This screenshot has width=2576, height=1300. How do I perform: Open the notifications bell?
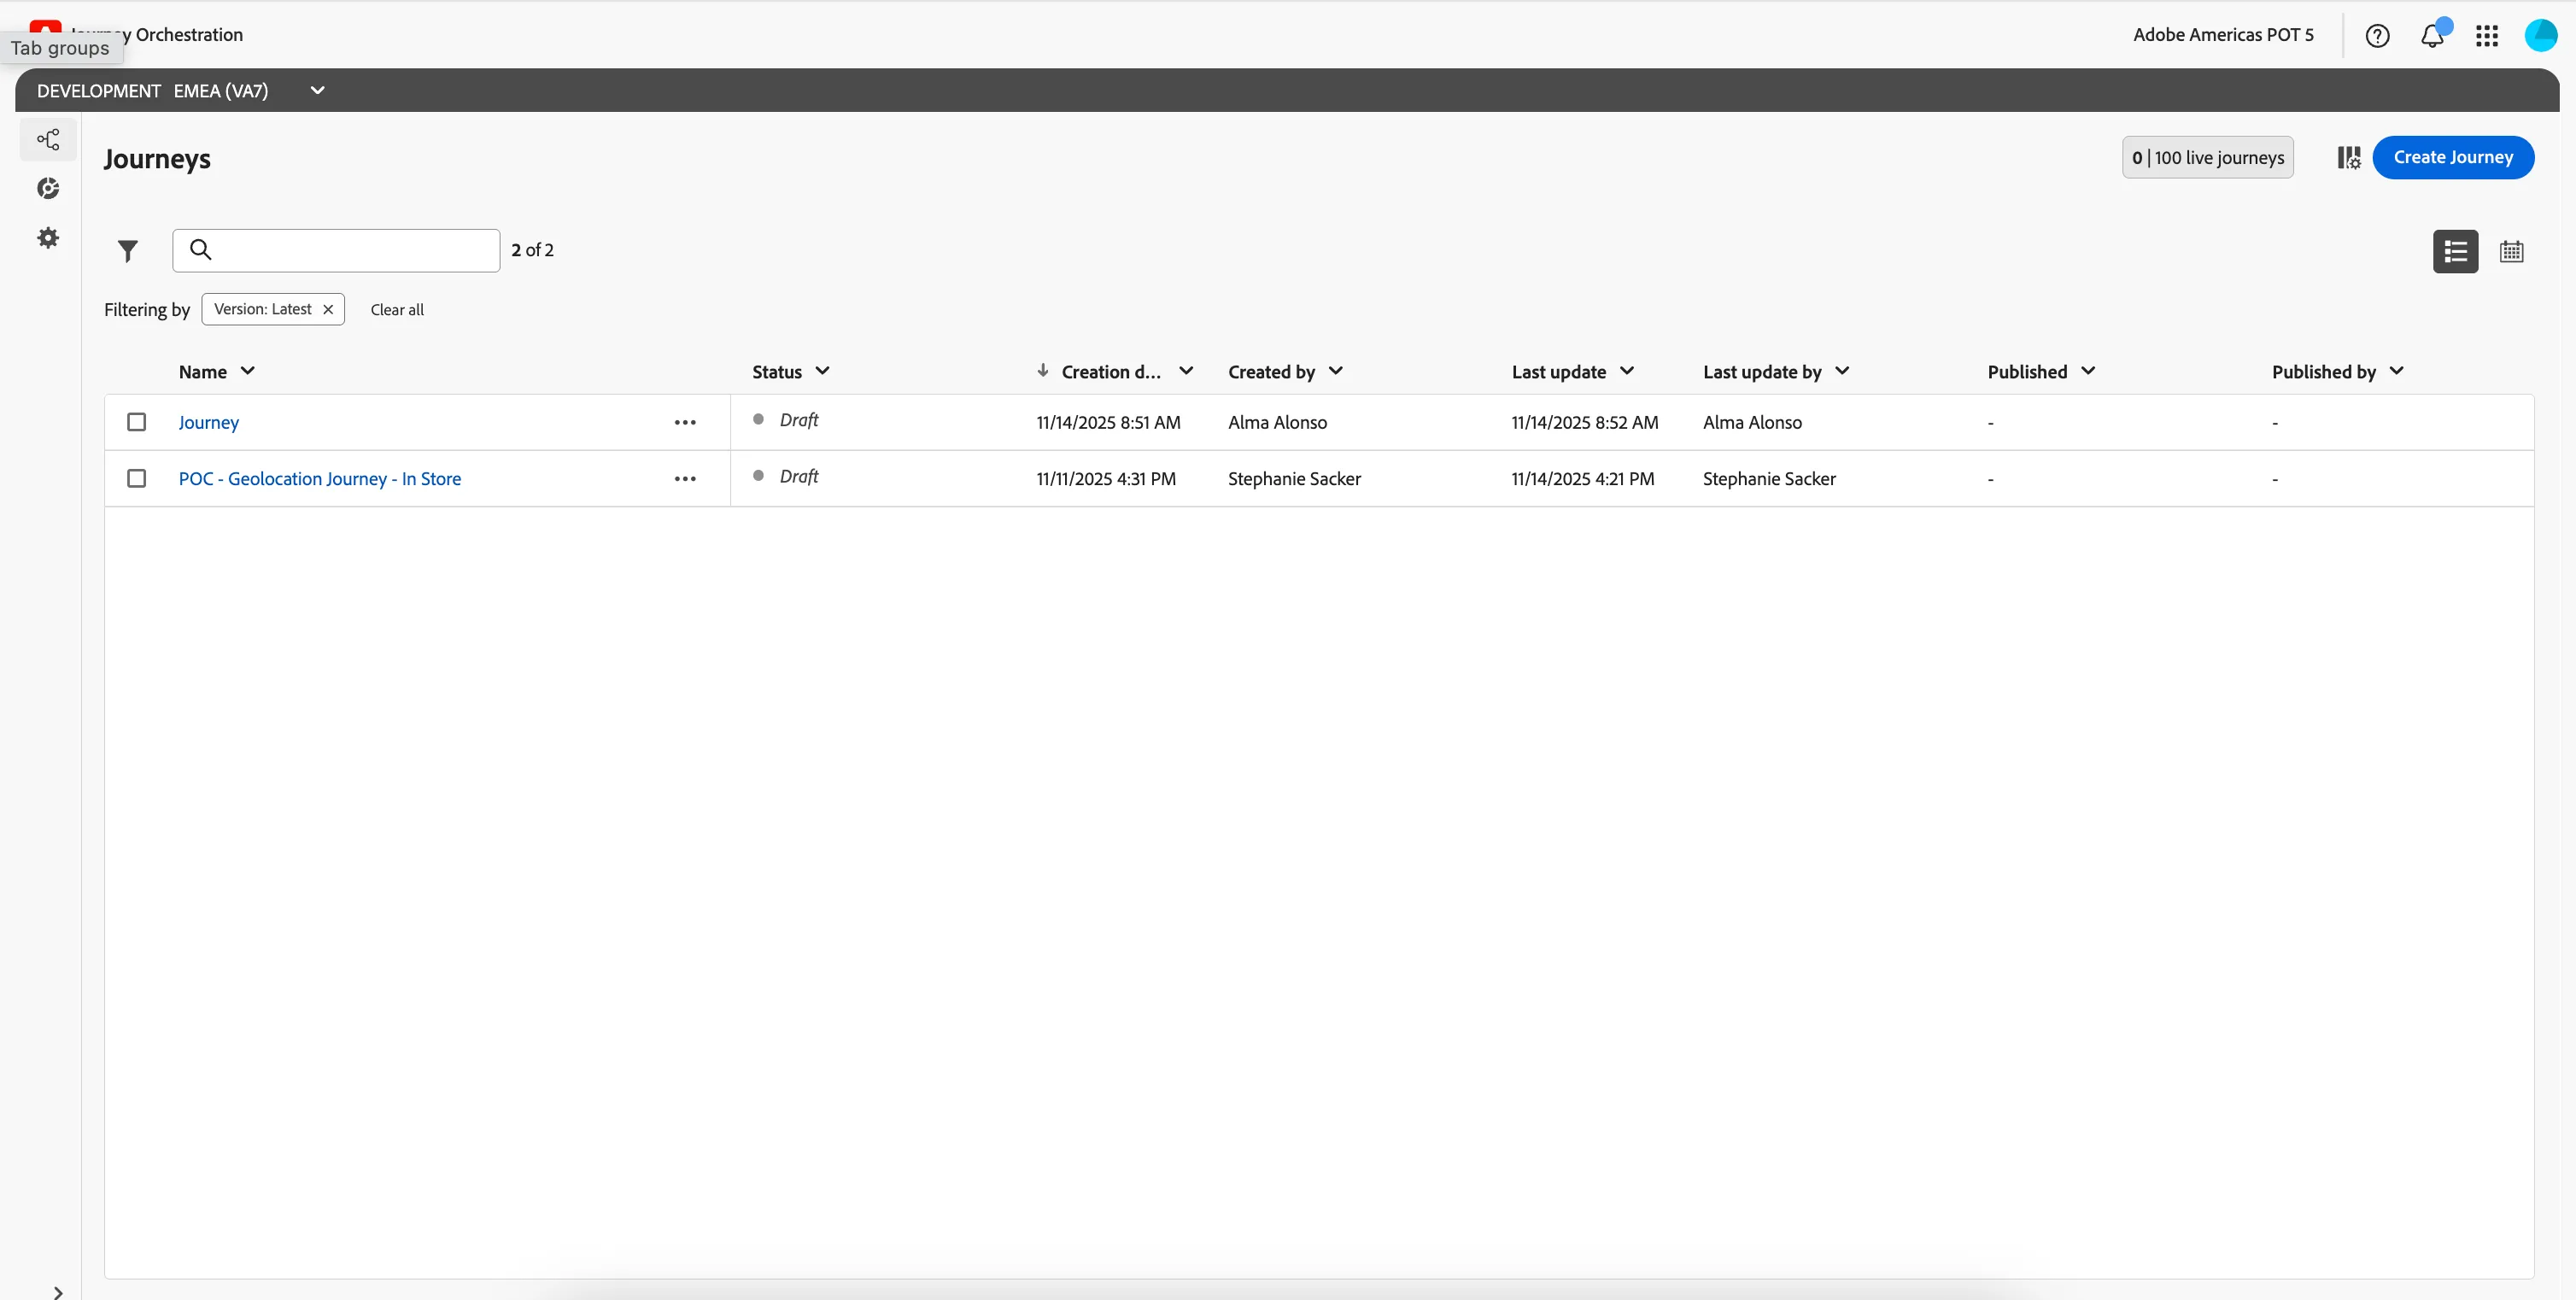point(2433,36)
